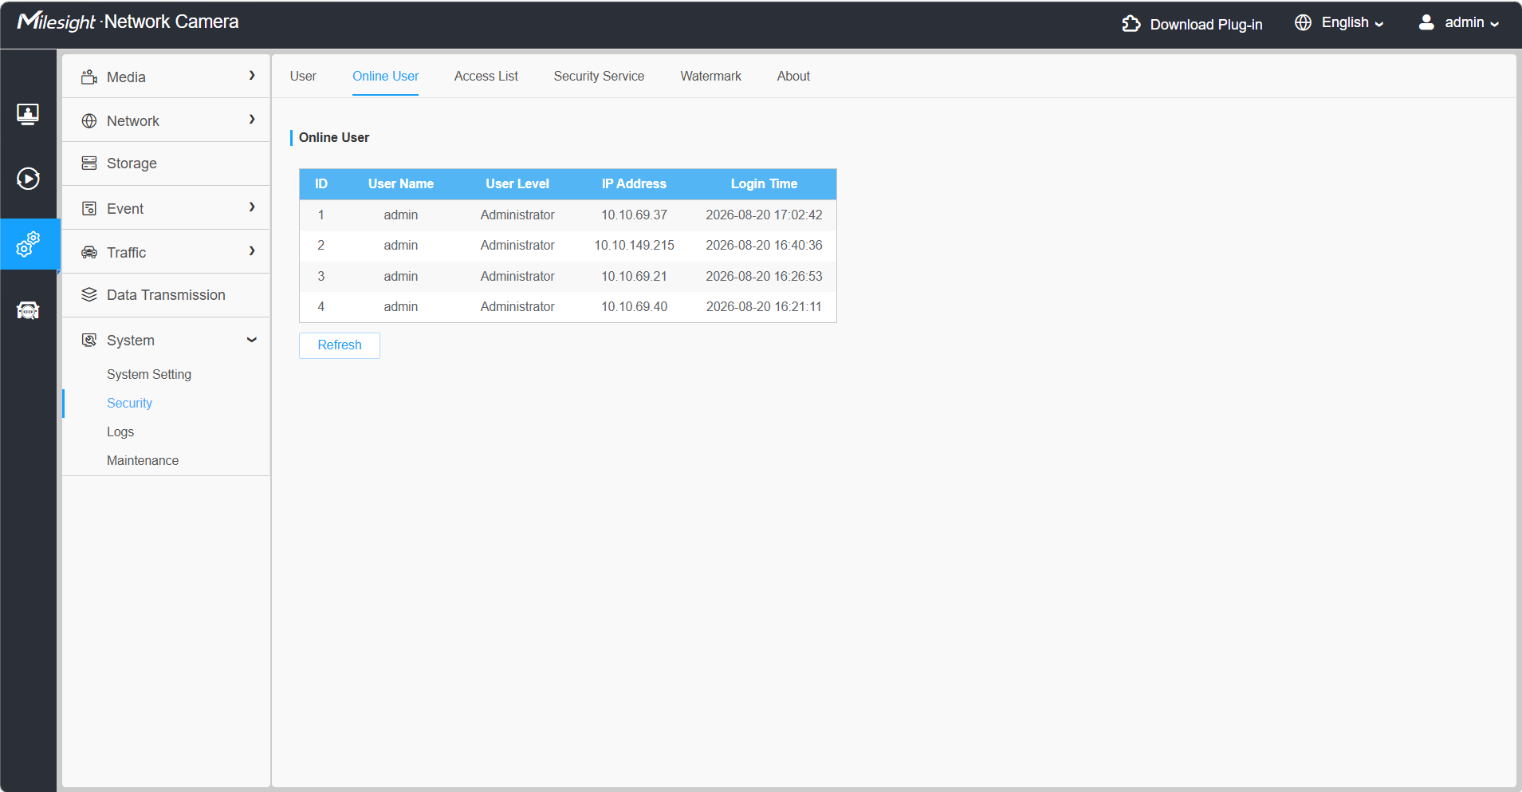The width and height of the screenshot is (1522, 792).
Task: Expand the Network menu chevron
Action: coord(252,119)
